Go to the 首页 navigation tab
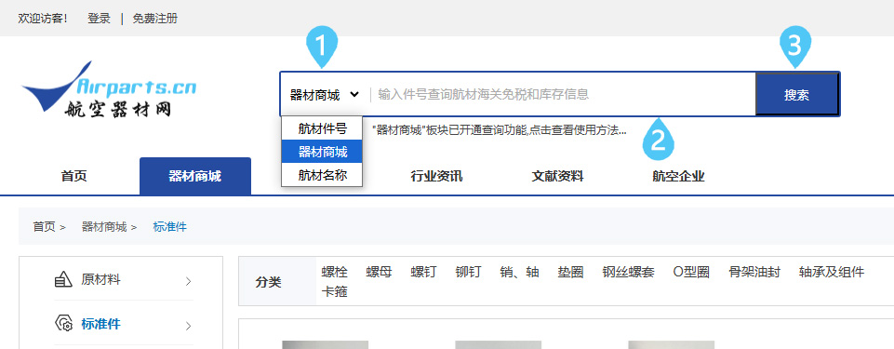This screenshot has width=894, height=349. coord(74,176)
